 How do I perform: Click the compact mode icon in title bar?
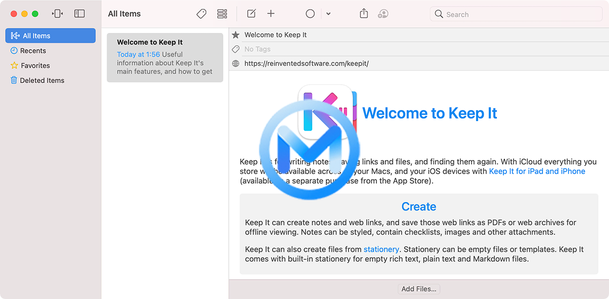[x=58, y=14]
